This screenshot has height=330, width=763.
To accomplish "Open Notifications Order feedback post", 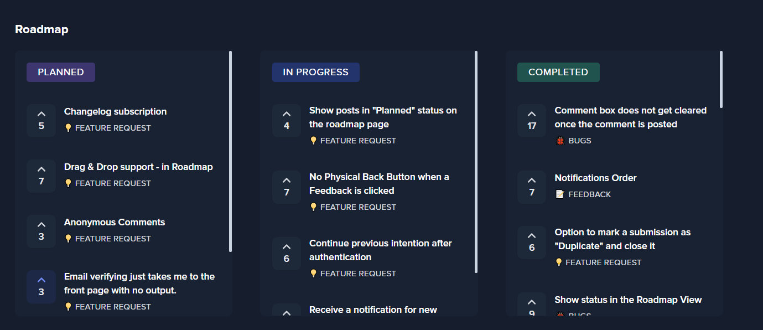I will (595, 178).
